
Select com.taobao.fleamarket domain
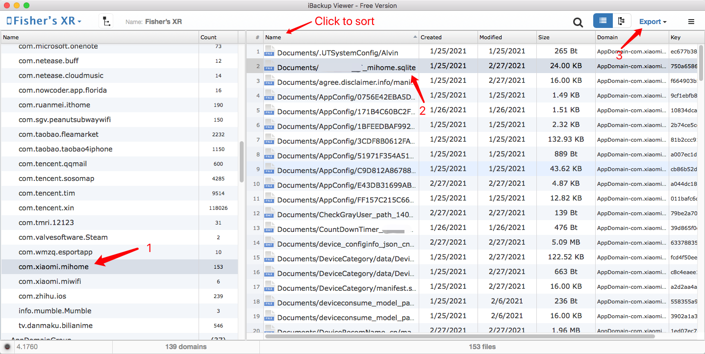pos(120,134)
